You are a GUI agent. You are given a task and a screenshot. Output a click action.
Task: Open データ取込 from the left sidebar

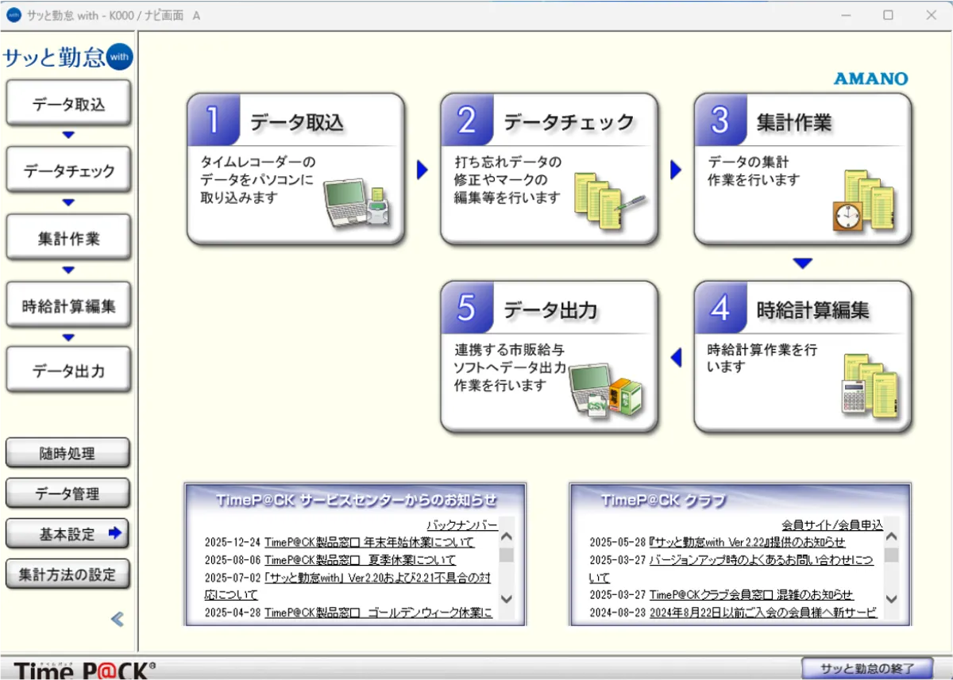click(x=68, y=103)
